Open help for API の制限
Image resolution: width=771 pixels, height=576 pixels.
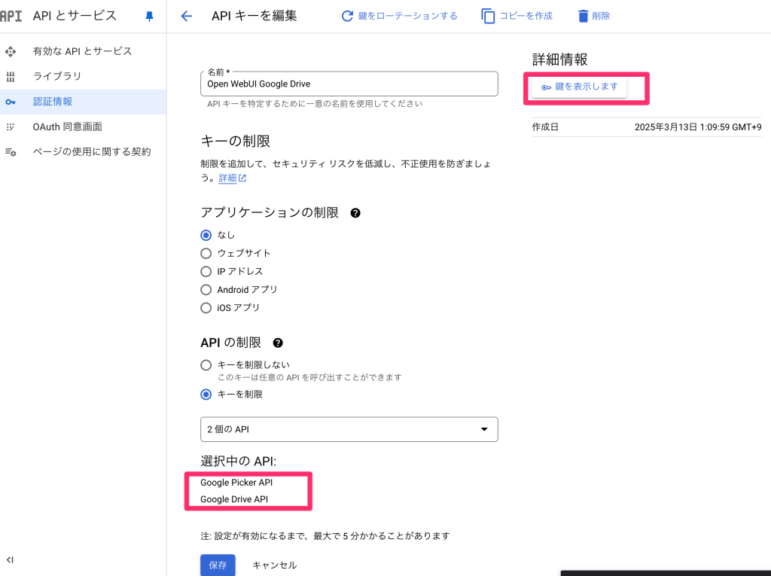point(278,343)
